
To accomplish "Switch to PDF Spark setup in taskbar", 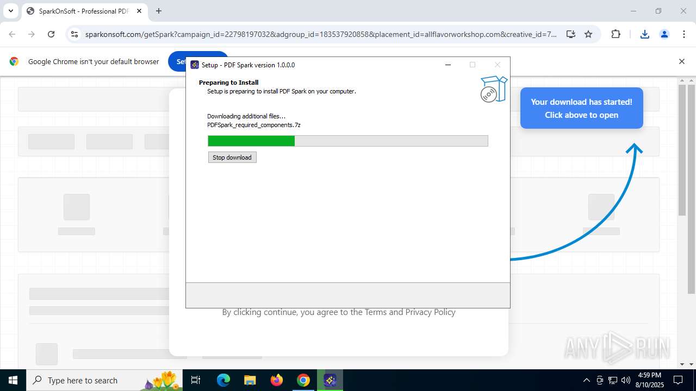I will point(330,380).
